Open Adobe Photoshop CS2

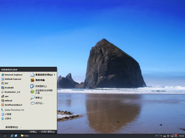(13, 110)
